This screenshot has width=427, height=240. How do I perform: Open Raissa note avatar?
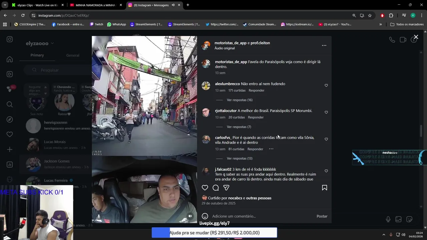[x=64, y=102]
